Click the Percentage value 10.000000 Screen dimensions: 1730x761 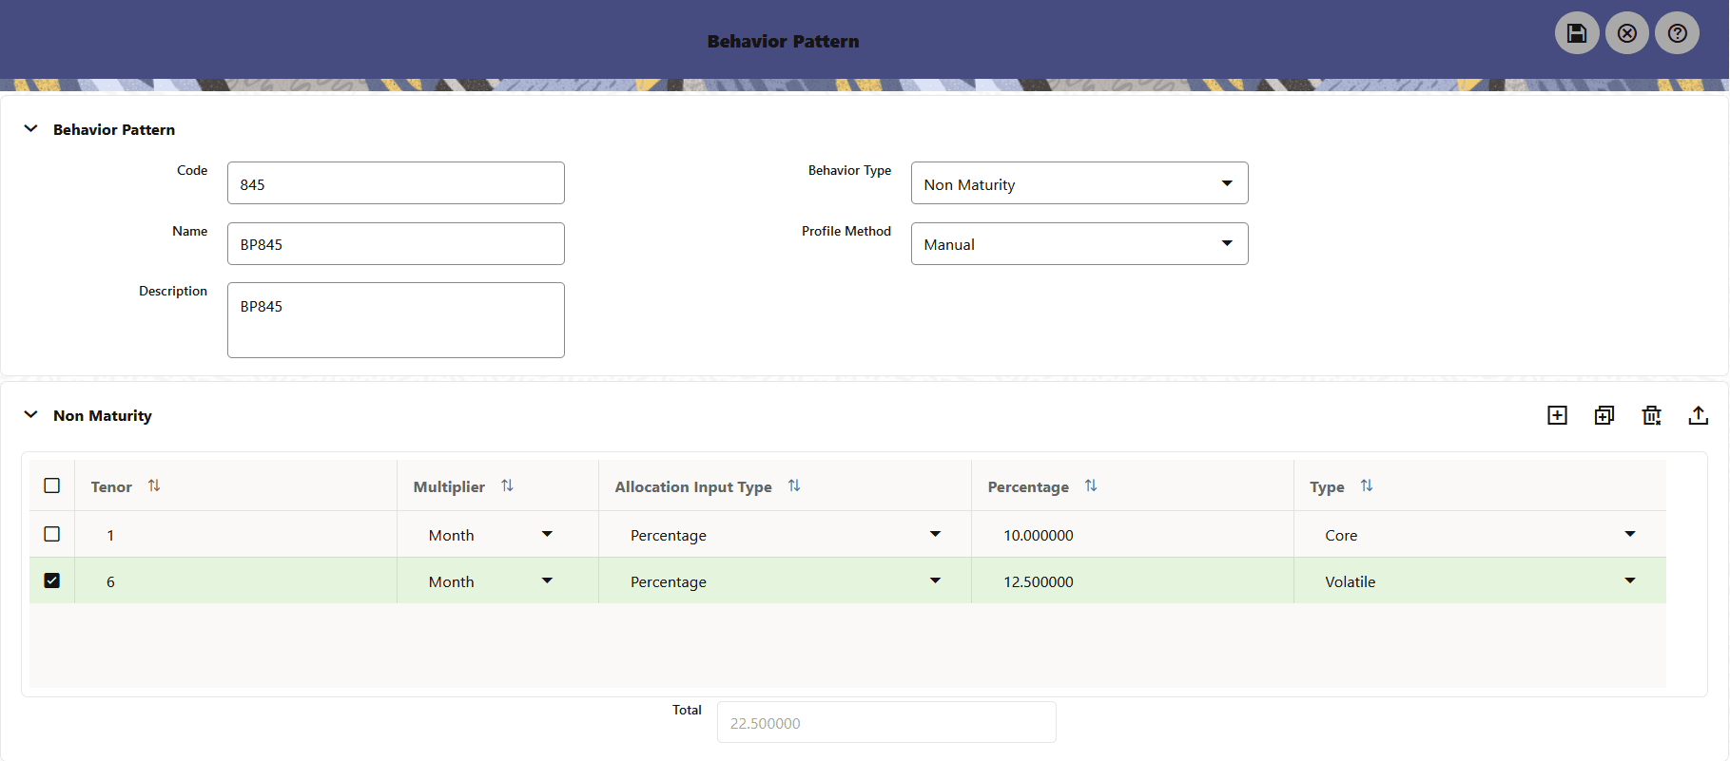click(x=1039, y=535)
